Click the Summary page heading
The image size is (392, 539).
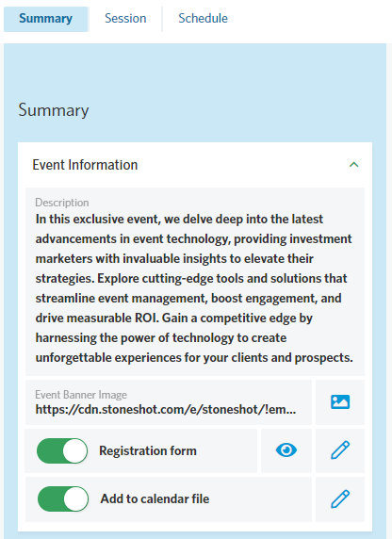point(54,110)
